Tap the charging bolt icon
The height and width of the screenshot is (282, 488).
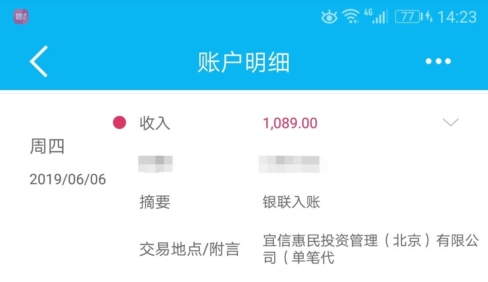tap(429, 16)
